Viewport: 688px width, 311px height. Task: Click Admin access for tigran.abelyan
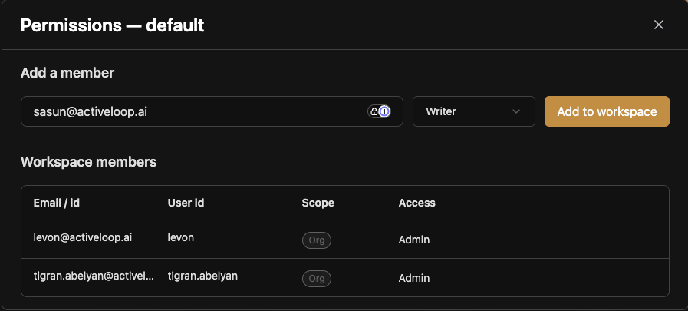point(413,279)
